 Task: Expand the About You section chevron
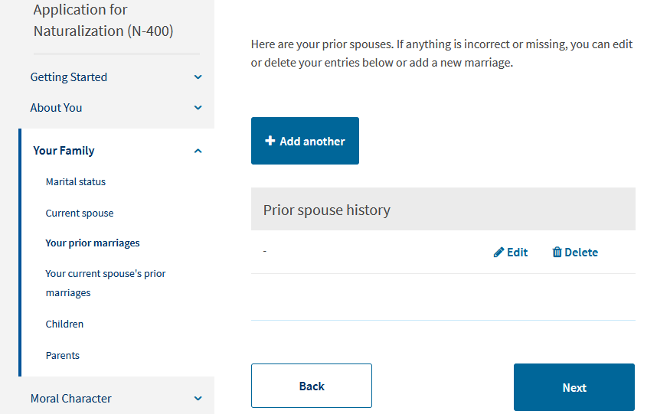coord(198,108)
